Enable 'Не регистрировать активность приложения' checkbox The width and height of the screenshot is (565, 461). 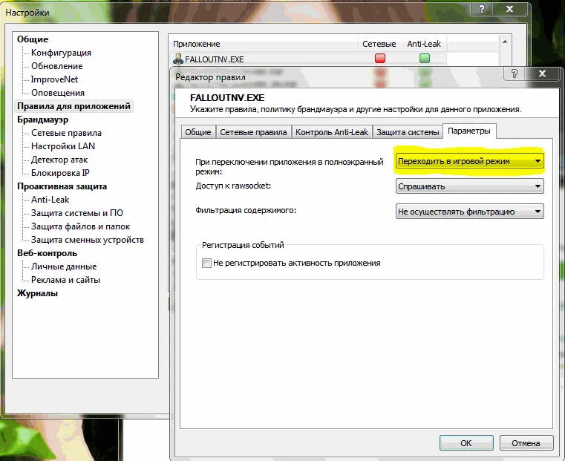click(x=206, y=263)
